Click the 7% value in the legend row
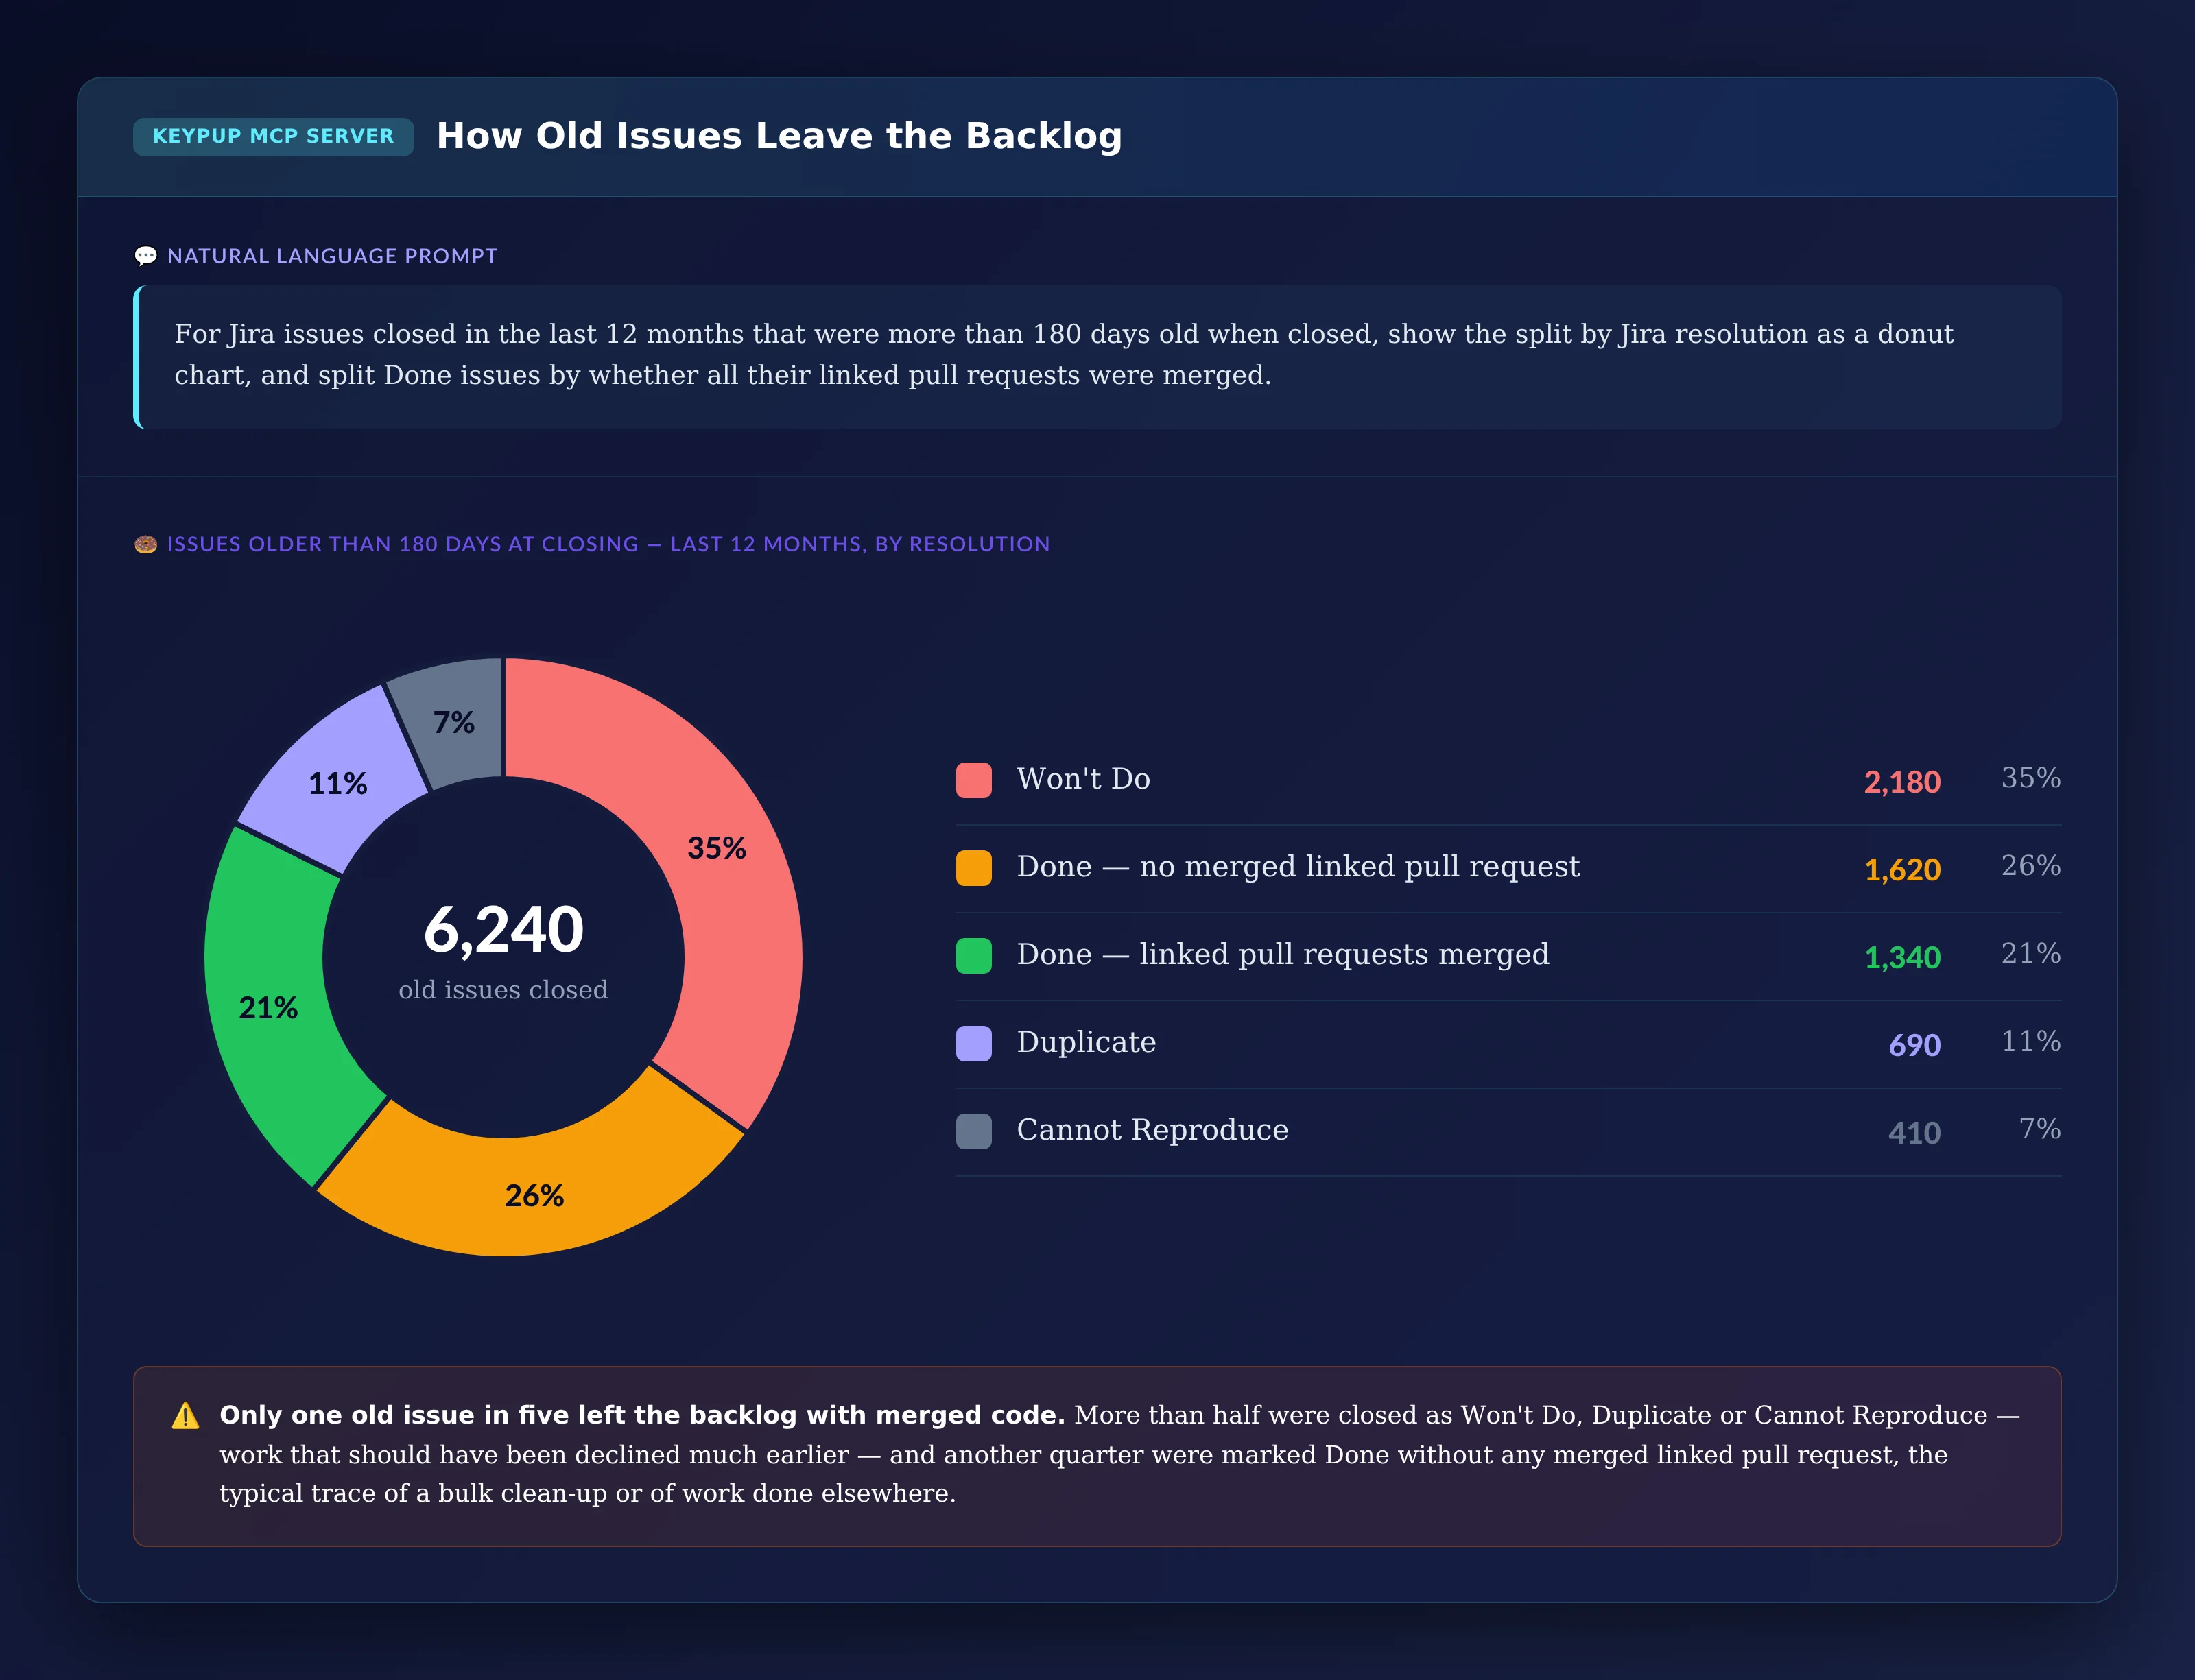Screen dimensions: 2195x1680 click(2040, 1129)
